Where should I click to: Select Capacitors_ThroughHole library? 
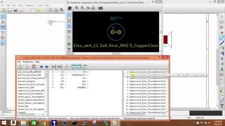click(31, 94)
